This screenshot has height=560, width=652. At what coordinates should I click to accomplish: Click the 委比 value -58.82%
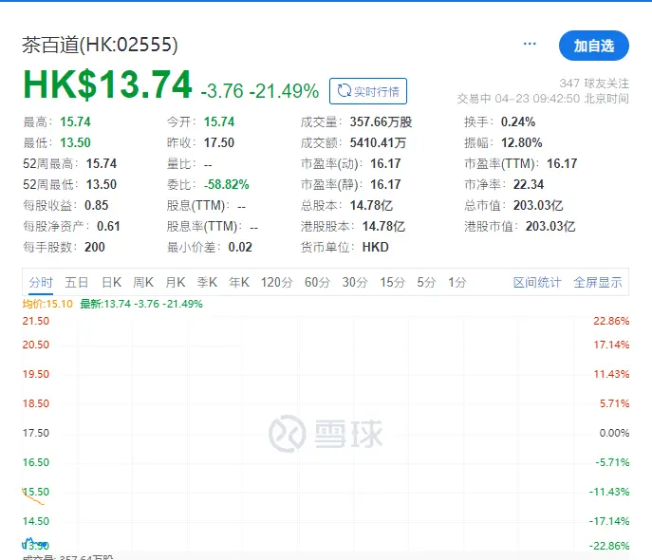pyautogui.click(x=227, y=184)
